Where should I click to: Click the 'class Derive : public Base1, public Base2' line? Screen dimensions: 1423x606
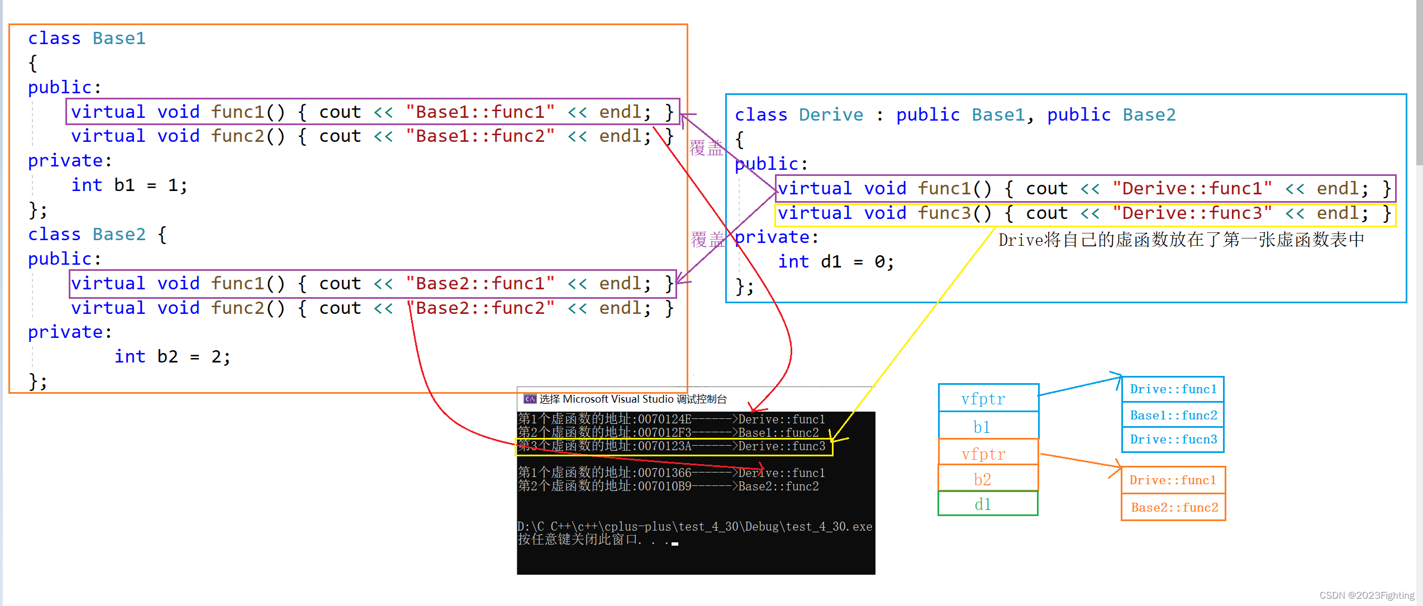click(x=955, y=114)
